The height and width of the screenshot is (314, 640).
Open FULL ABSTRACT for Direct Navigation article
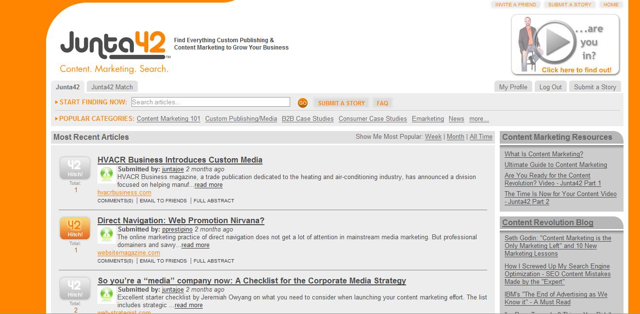pos(214,261)
